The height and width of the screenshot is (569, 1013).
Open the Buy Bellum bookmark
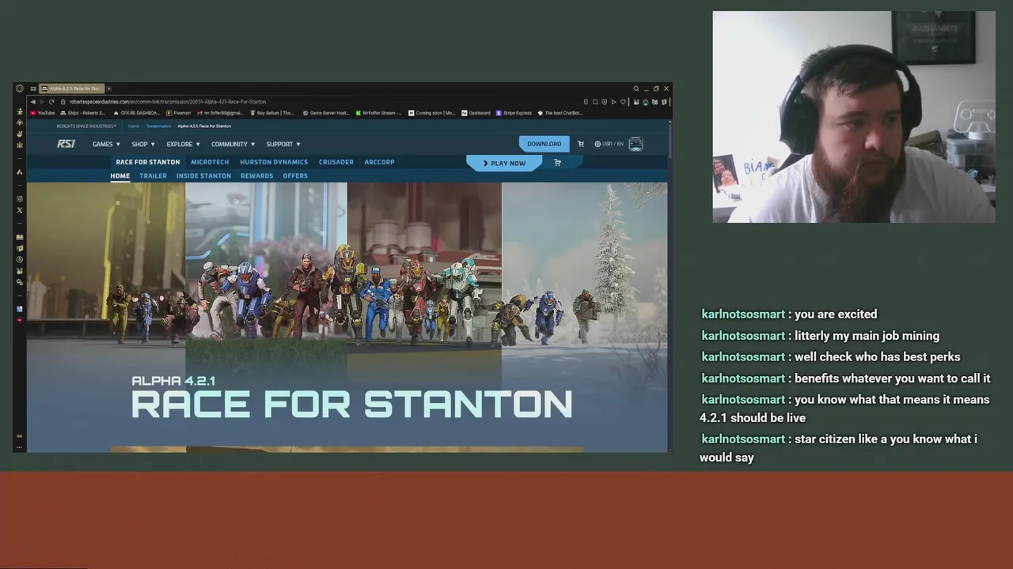tap(272, 113)
